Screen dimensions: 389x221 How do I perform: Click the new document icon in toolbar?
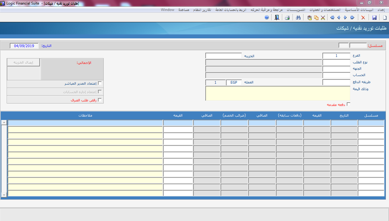pyautogui.click(x=385, y=18)
